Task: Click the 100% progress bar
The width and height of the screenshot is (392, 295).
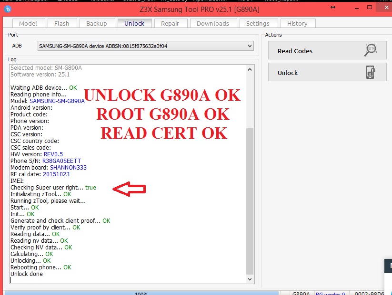Action: 141,293
